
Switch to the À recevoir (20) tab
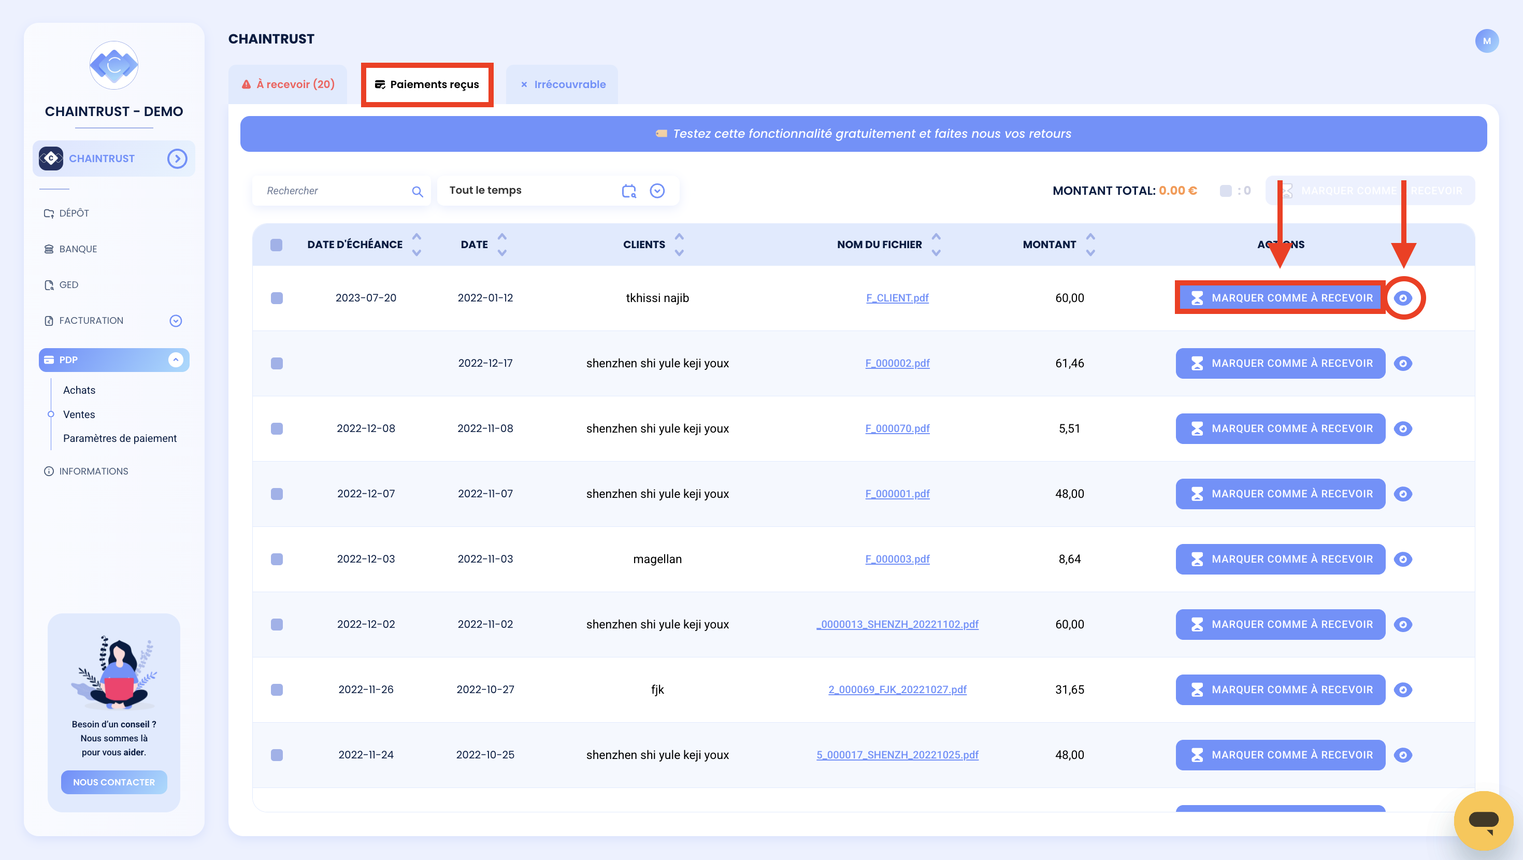click(x=288, y=84)
